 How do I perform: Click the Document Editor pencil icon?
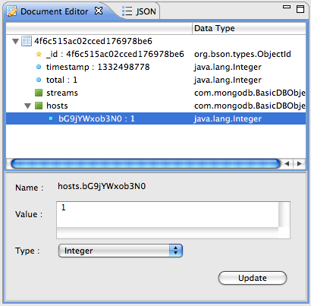pyautogui.click(x=12, y=11)
